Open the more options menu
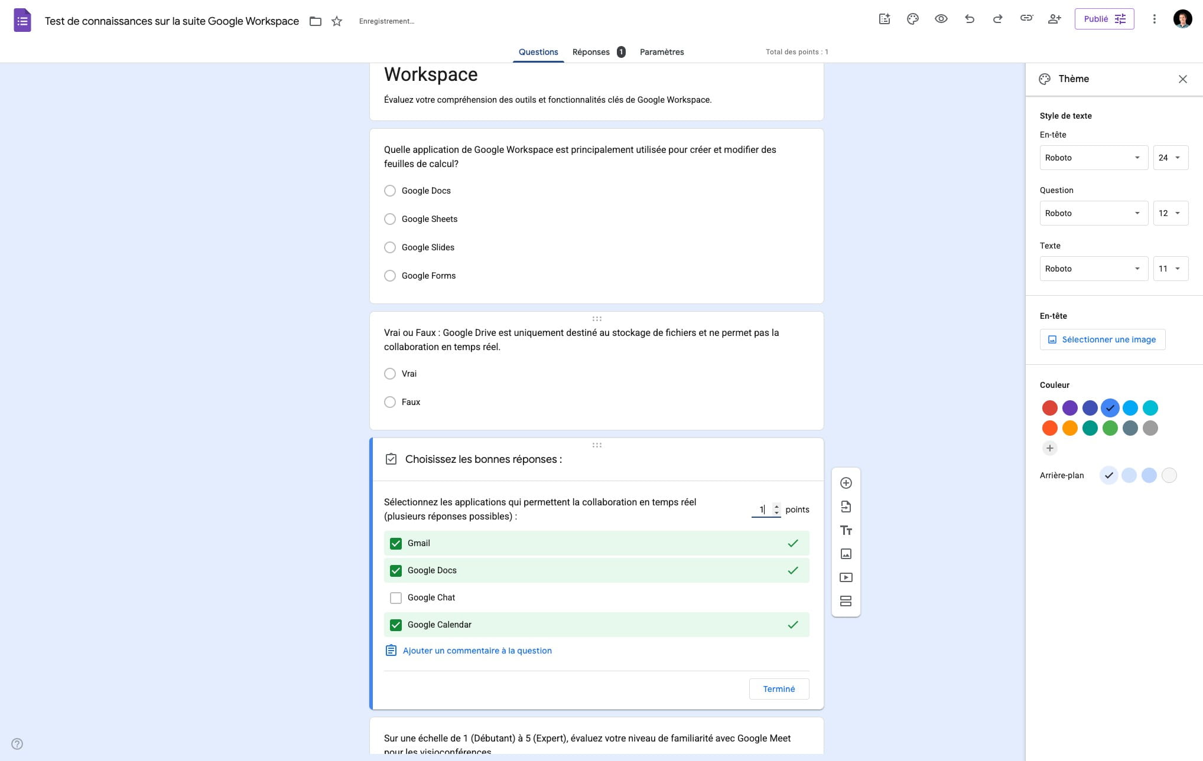1203x761 pixels. [1154, 19]
